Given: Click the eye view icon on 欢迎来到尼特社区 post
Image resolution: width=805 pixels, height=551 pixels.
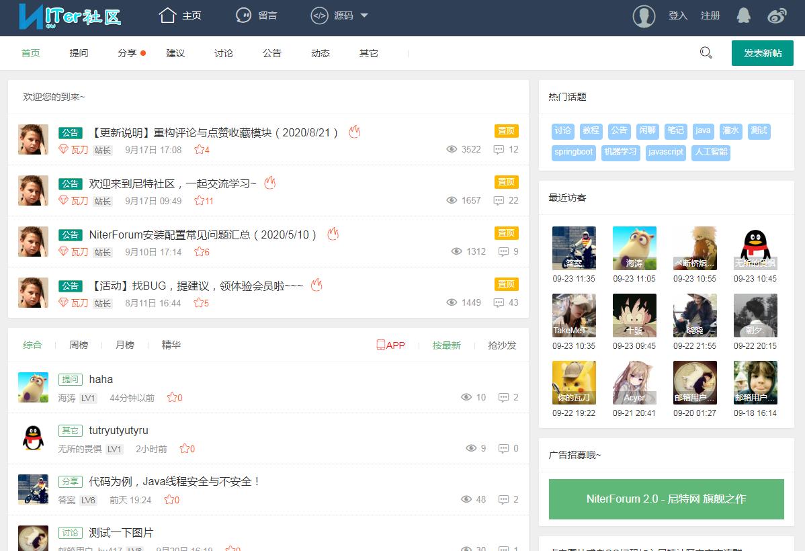Looking at the screenshot, I should (452, 200).
